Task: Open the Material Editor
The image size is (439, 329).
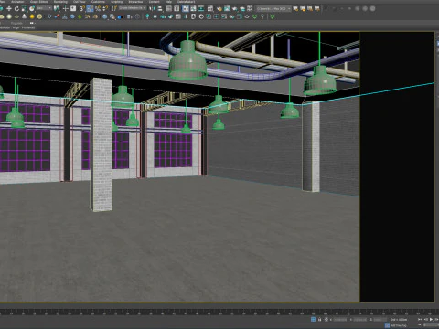Action: tap(210, 8)
